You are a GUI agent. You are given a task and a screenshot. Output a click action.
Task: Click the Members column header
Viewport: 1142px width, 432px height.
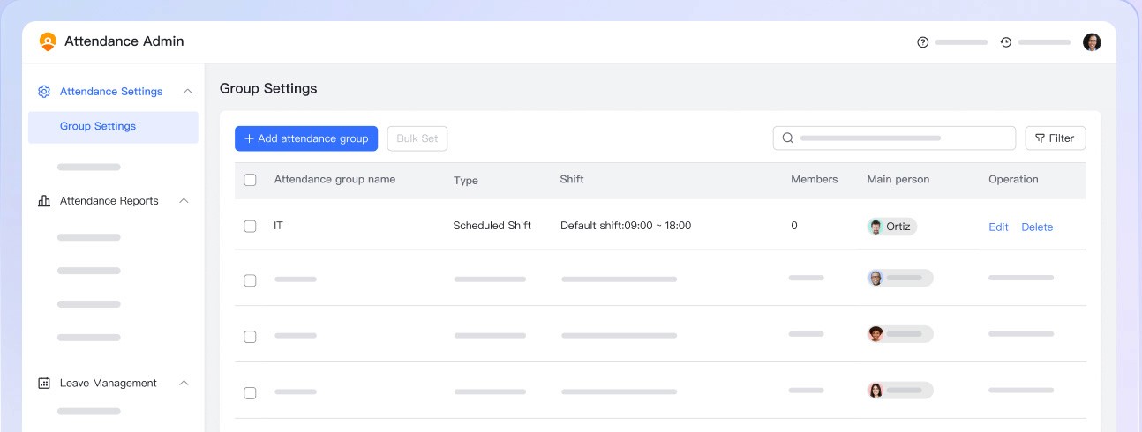tap(815, 179)
